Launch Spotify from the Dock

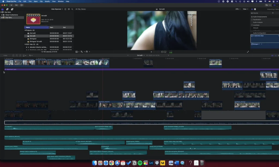[x=140, y=163]
